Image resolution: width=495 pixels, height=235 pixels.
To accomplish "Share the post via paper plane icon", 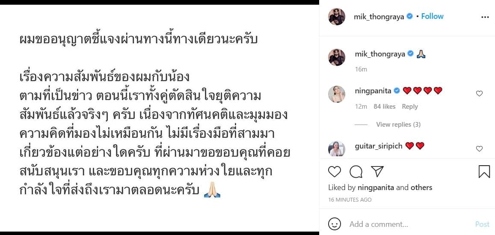I will pyautogui.click(x=377, y=171).
